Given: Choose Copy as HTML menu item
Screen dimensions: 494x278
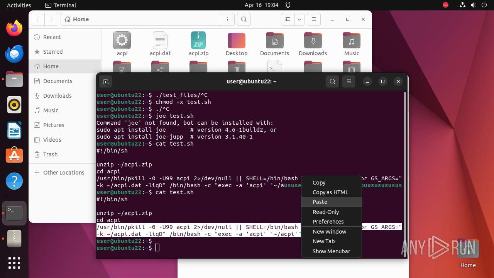Looking at the screenshot, I should click(332, 192).
